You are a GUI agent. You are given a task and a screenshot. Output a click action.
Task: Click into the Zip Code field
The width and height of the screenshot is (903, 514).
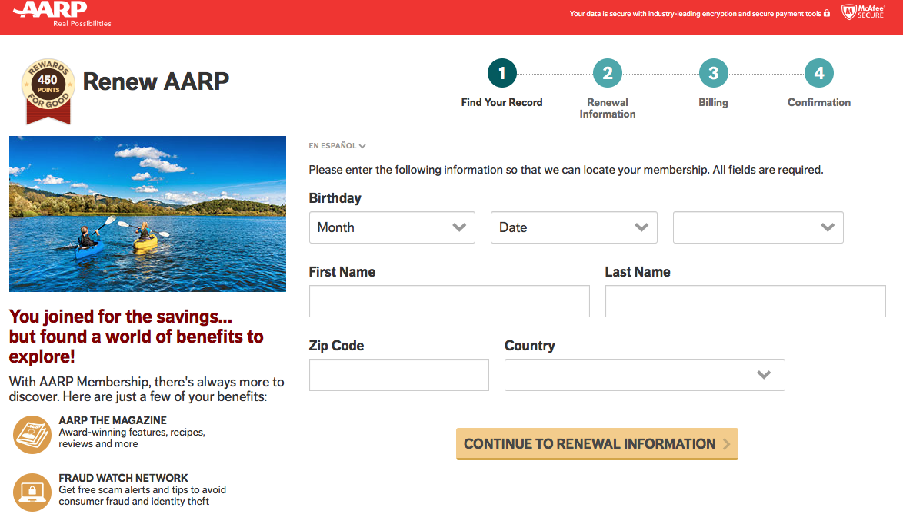pos(398,375)
